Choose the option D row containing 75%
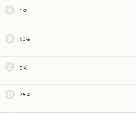136x113 pixels. (68, 99)
